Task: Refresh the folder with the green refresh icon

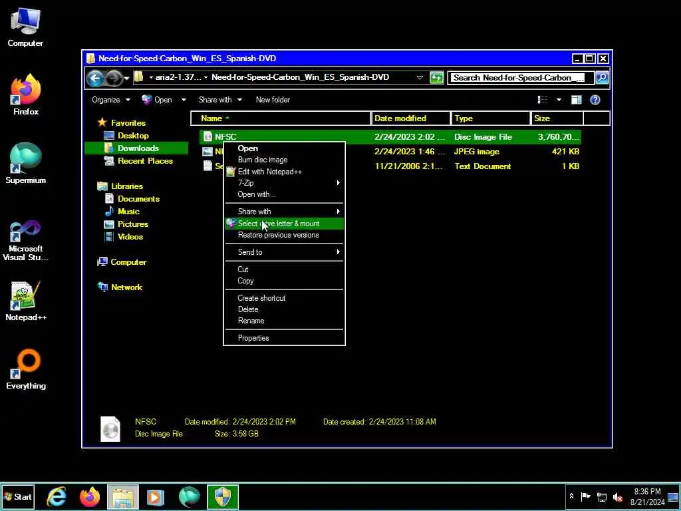Action: coord(436,78)
